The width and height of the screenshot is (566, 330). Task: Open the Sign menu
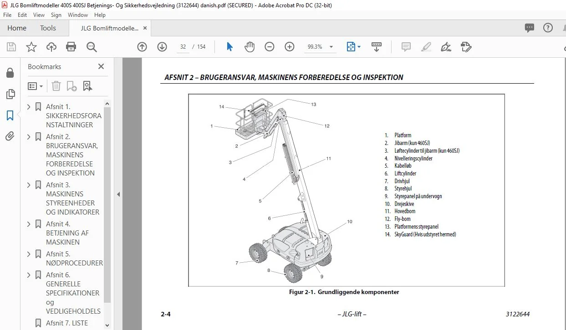click(x=56, y=15)
